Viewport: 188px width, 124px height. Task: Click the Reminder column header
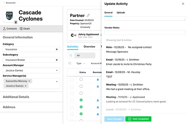pos(97,72)
